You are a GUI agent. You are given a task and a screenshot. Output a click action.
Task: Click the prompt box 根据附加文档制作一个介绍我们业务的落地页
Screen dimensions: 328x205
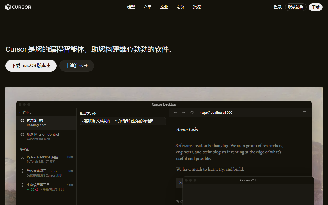(x=123, y=121)
